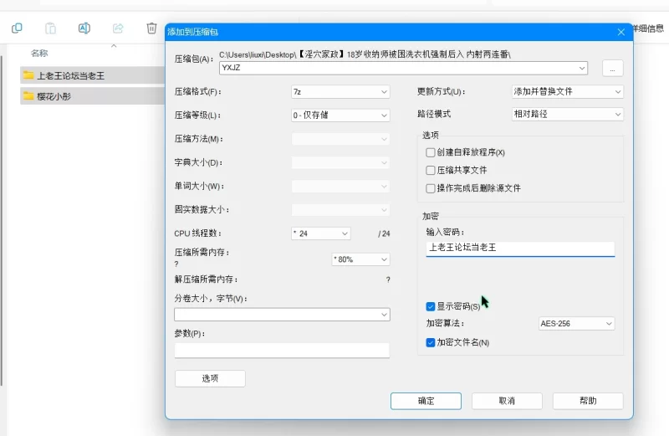
Task: Open the 压缩格式 7z dropdown
Action: pyautogui.click(x=340, y=91)
